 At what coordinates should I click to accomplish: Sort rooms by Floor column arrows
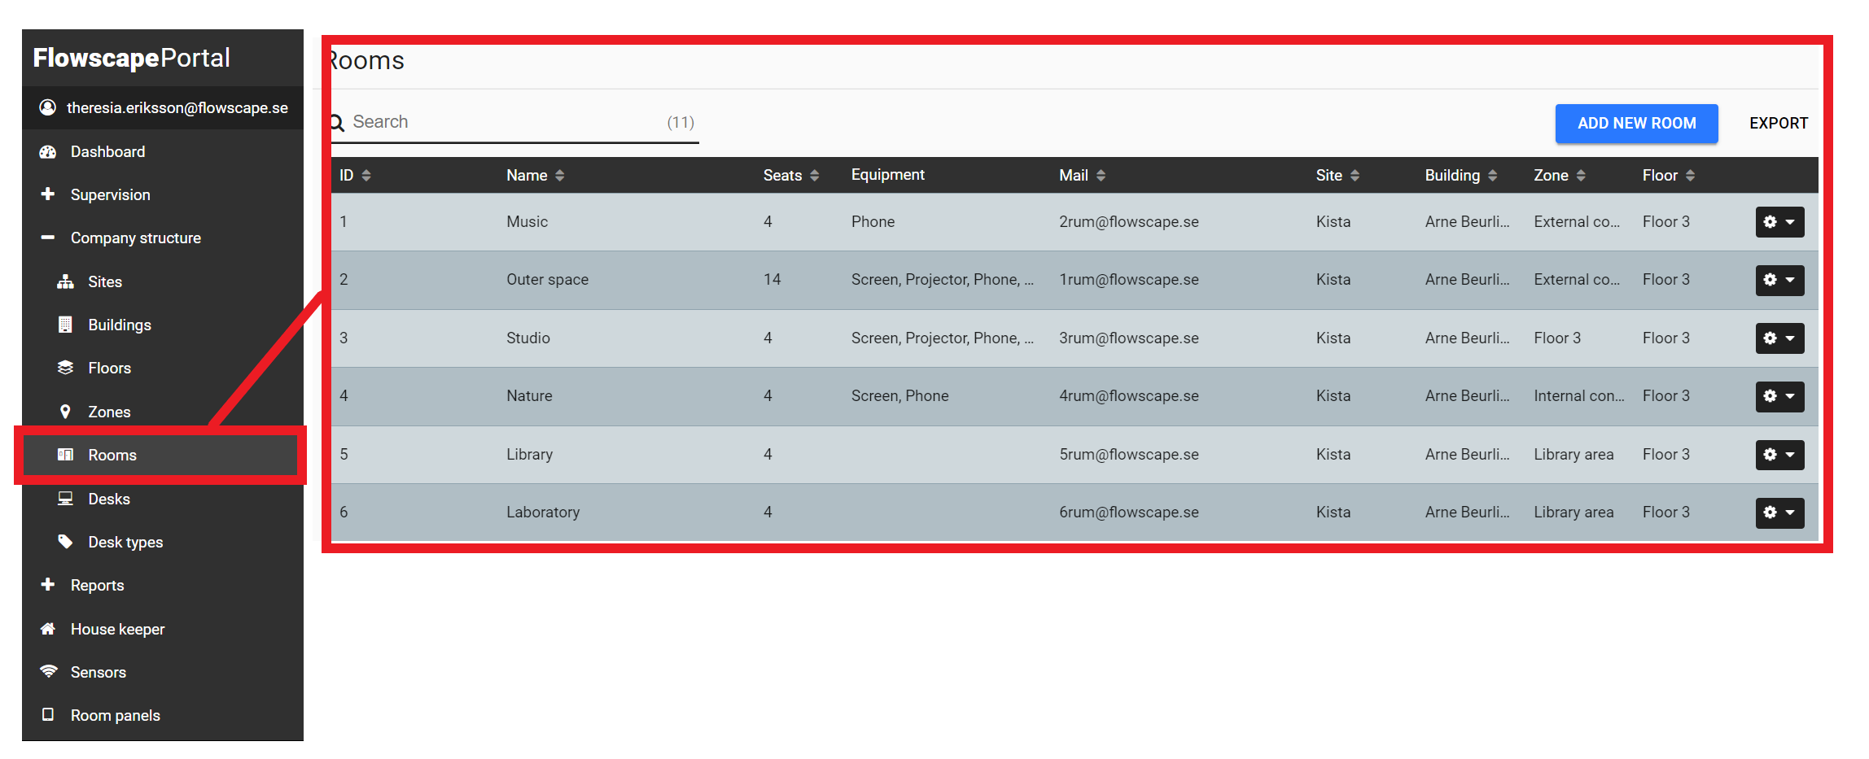tap(1690, 175)
